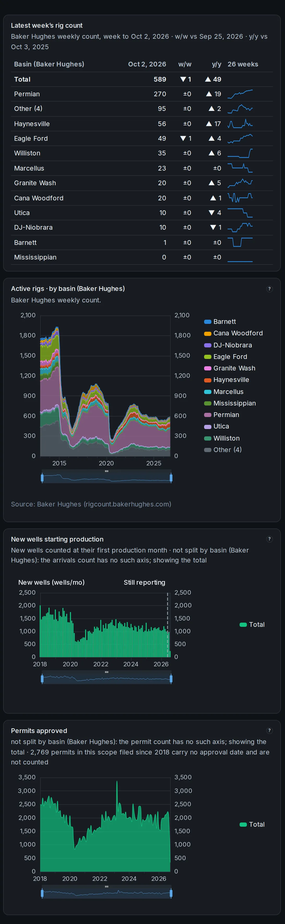Click the 'Basin (Baker Hughes)' column header

(x=49, y=64)
